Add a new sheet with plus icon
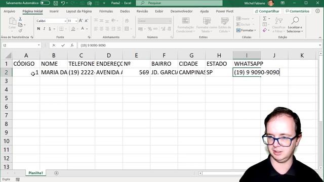This screenshot has width=324, height=182. pos(56,173)
